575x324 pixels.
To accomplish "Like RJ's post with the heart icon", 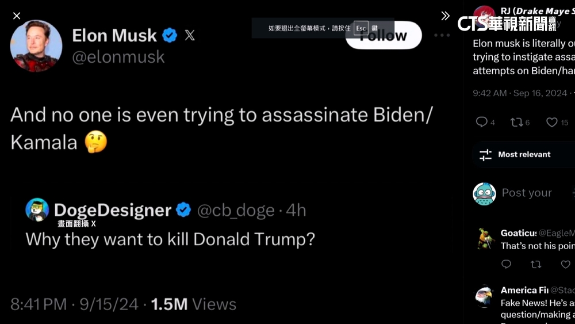I will point(552,122).
